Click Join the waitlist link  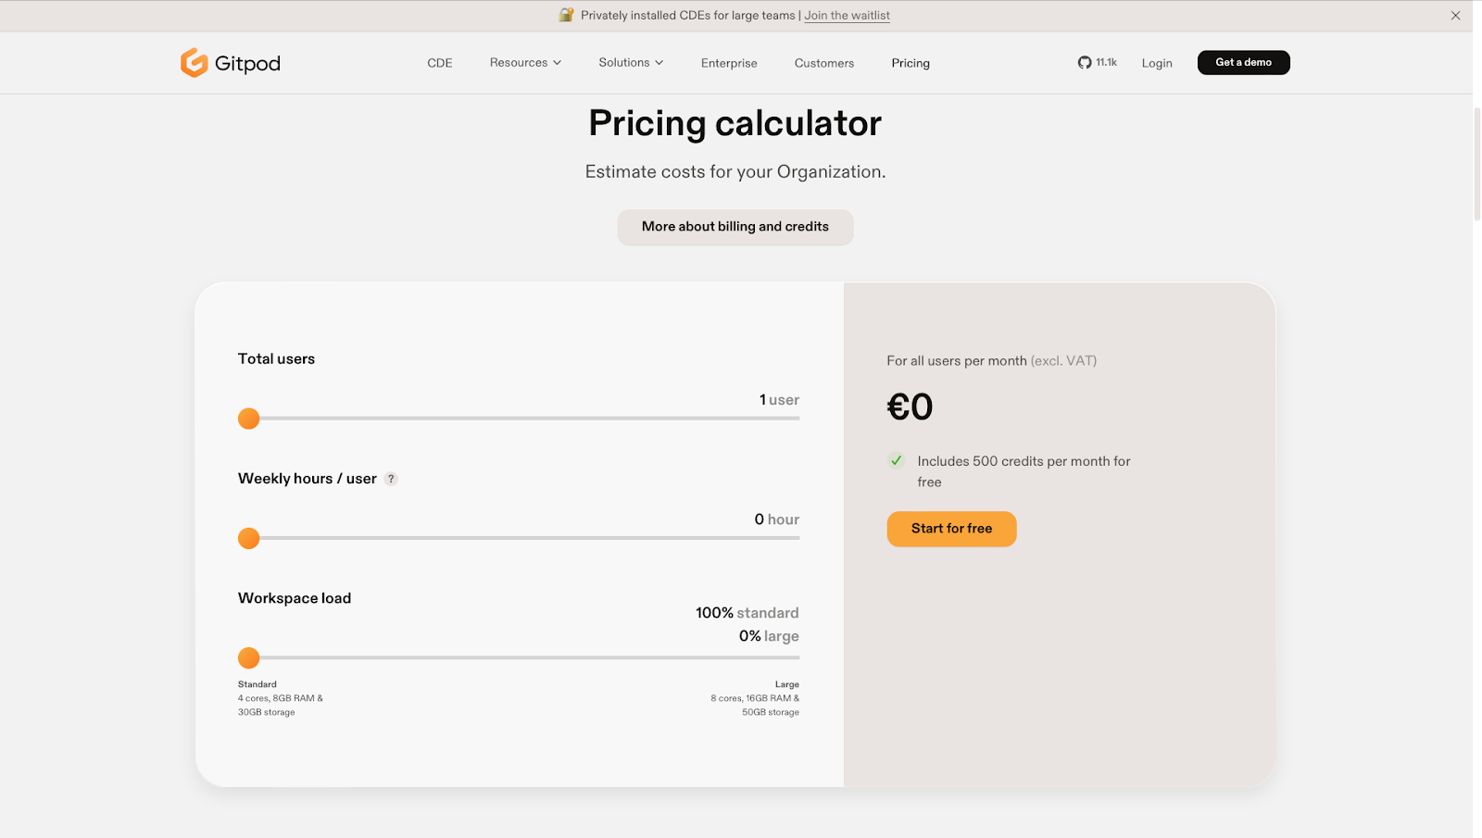(846, 15)
